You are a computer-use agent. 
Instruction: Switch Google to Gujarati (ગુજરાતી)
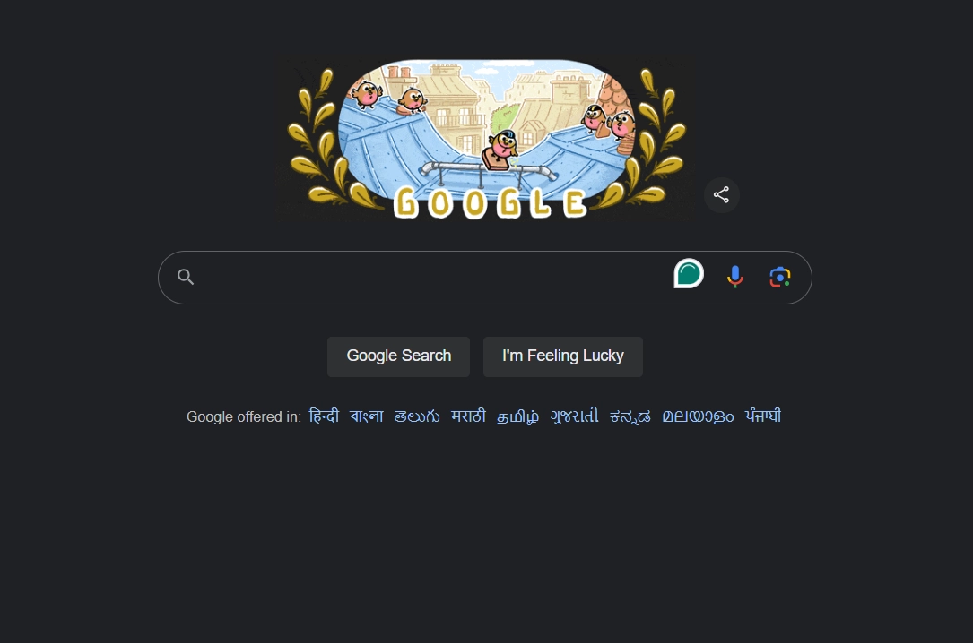[575, 416]
